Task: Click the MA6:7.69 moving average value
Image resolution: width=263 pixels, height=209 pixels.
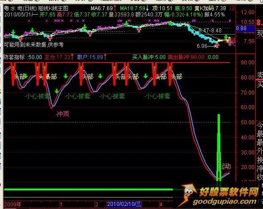Action: point(102,8)
